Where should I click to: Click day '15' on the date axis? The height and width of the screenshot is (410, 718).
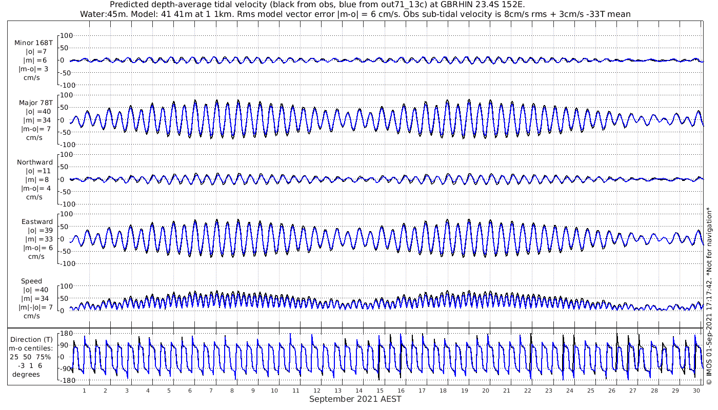click(x=380, y=391)
